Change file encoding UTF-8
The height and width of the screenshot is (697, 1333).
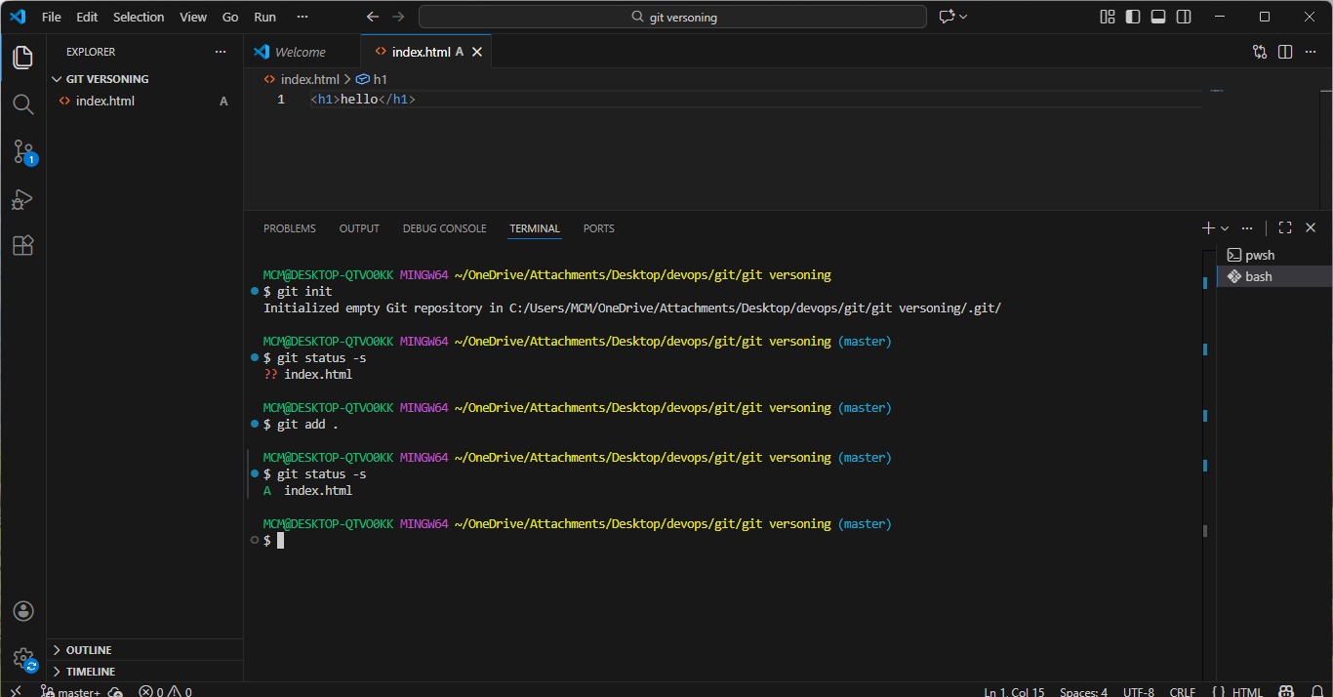pyautogui.click(x=1139, y=691)
